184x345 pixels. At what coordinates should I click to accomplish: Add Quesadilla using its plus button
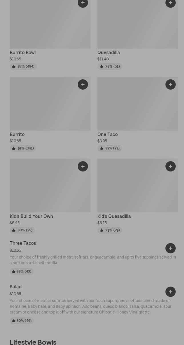(171, 3)
